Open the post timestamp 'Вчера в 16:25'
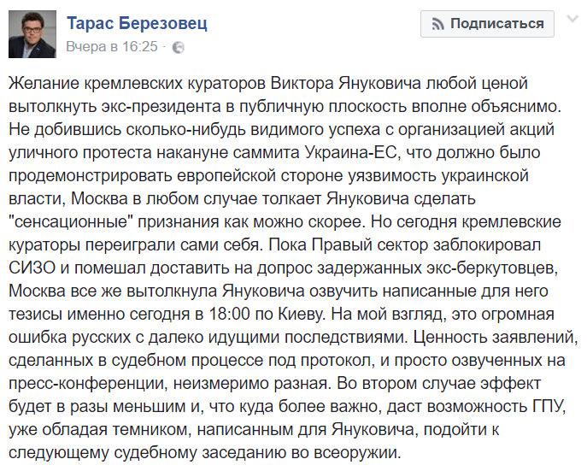The width and height of the screenshot is (587, 471). point(112,47)
